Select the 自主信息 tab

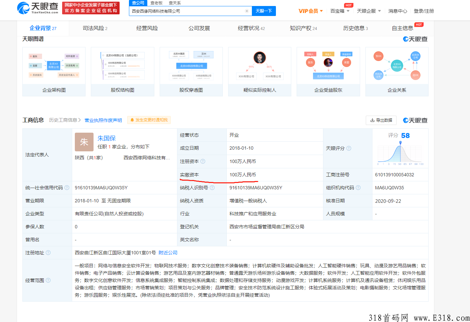pos(403,28)
